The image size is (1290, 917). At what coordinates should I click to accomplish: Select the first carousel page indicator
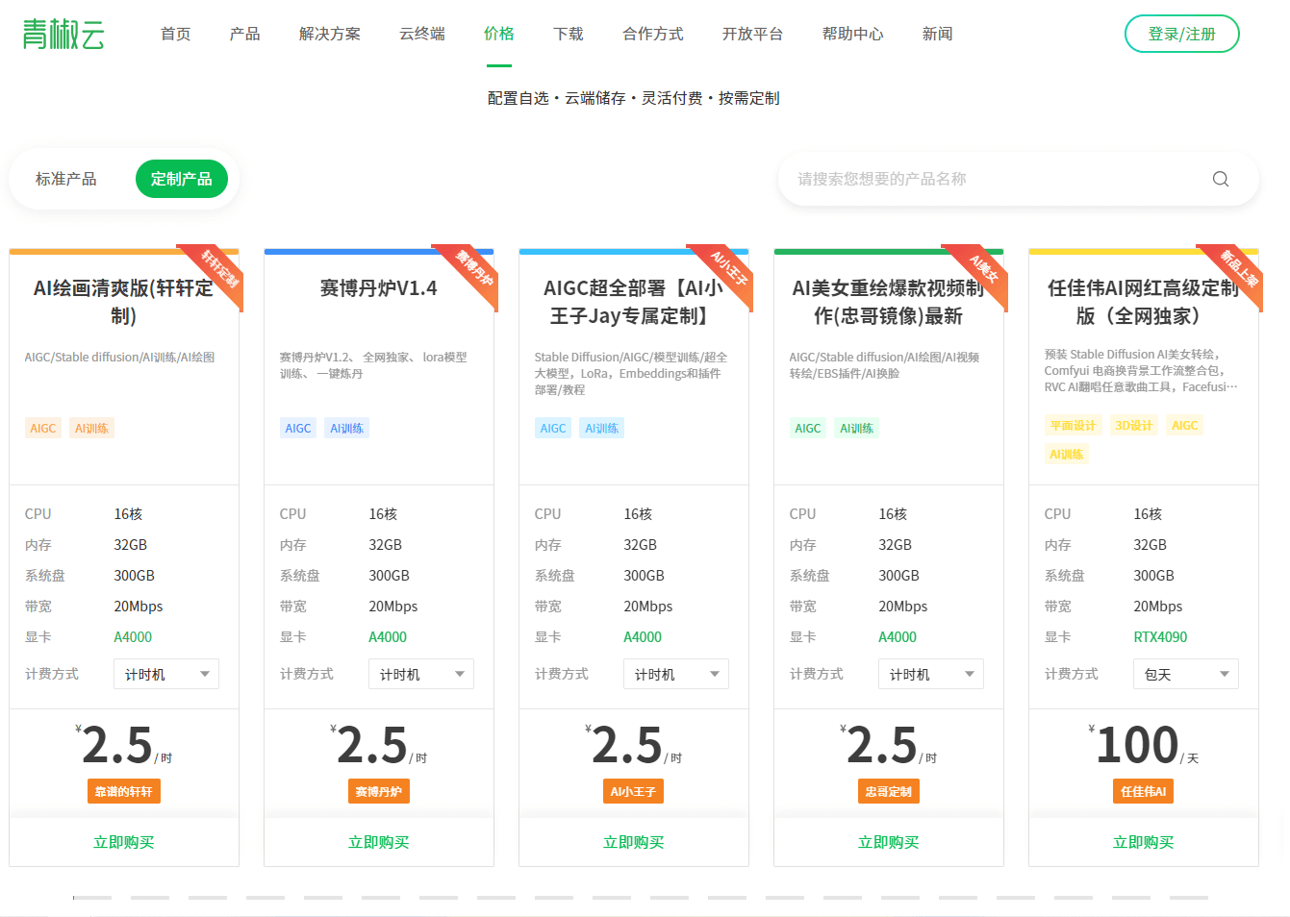click(x=92, y=898)
